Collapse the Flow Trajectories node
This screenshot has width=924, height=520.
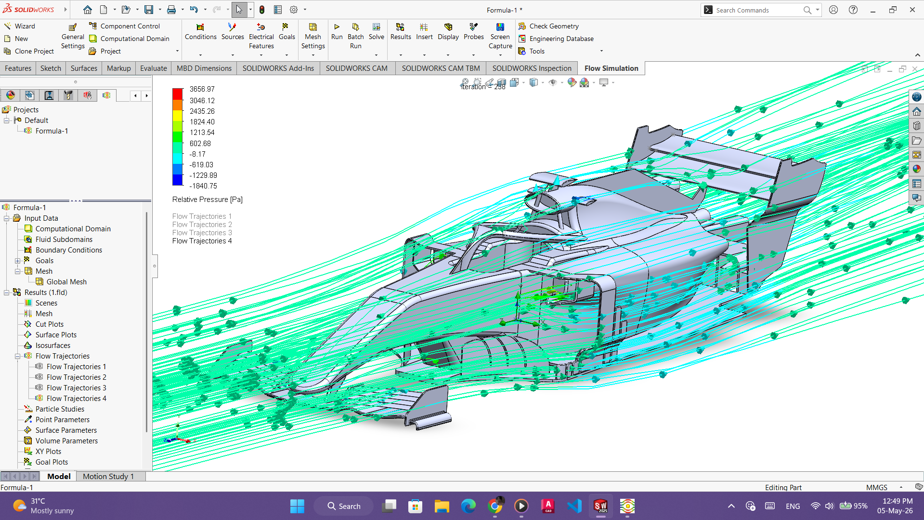(x=18, y=356)
